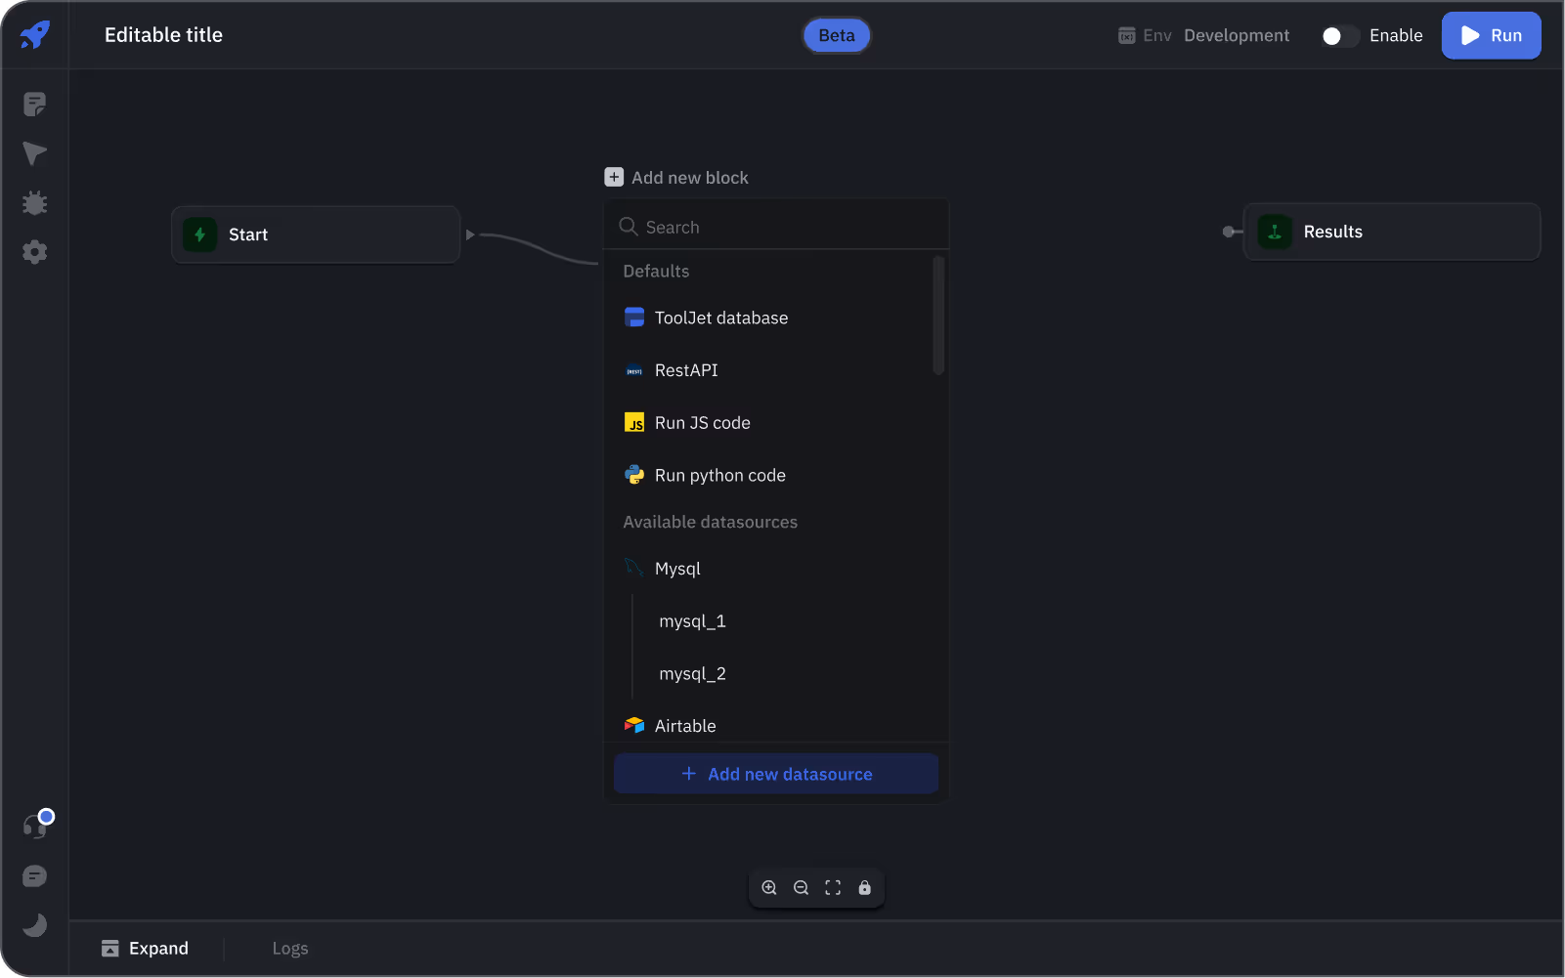Screen dimensions: 1565x978
Task: Toggle the Enable workflow switch
Action: (x=1339, y=35)
